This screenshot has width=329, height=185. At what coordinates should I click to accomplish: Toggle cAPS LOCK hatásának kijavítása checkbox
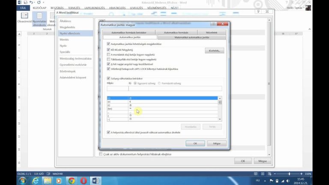[108, 69]
